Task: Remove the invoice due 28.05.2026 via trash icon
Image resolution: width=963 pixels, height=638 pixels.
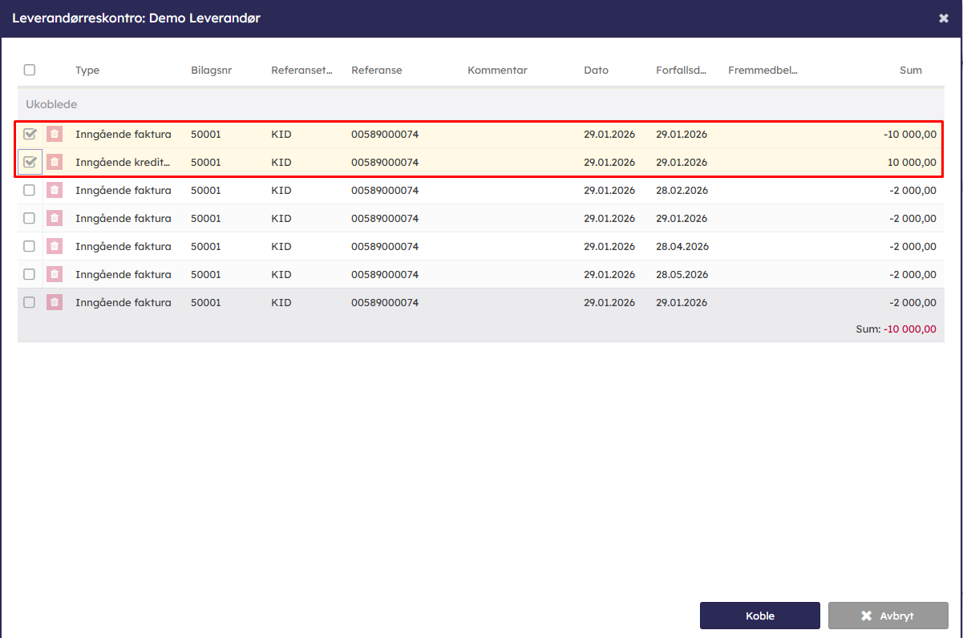Action: click(x=55, y=274)
